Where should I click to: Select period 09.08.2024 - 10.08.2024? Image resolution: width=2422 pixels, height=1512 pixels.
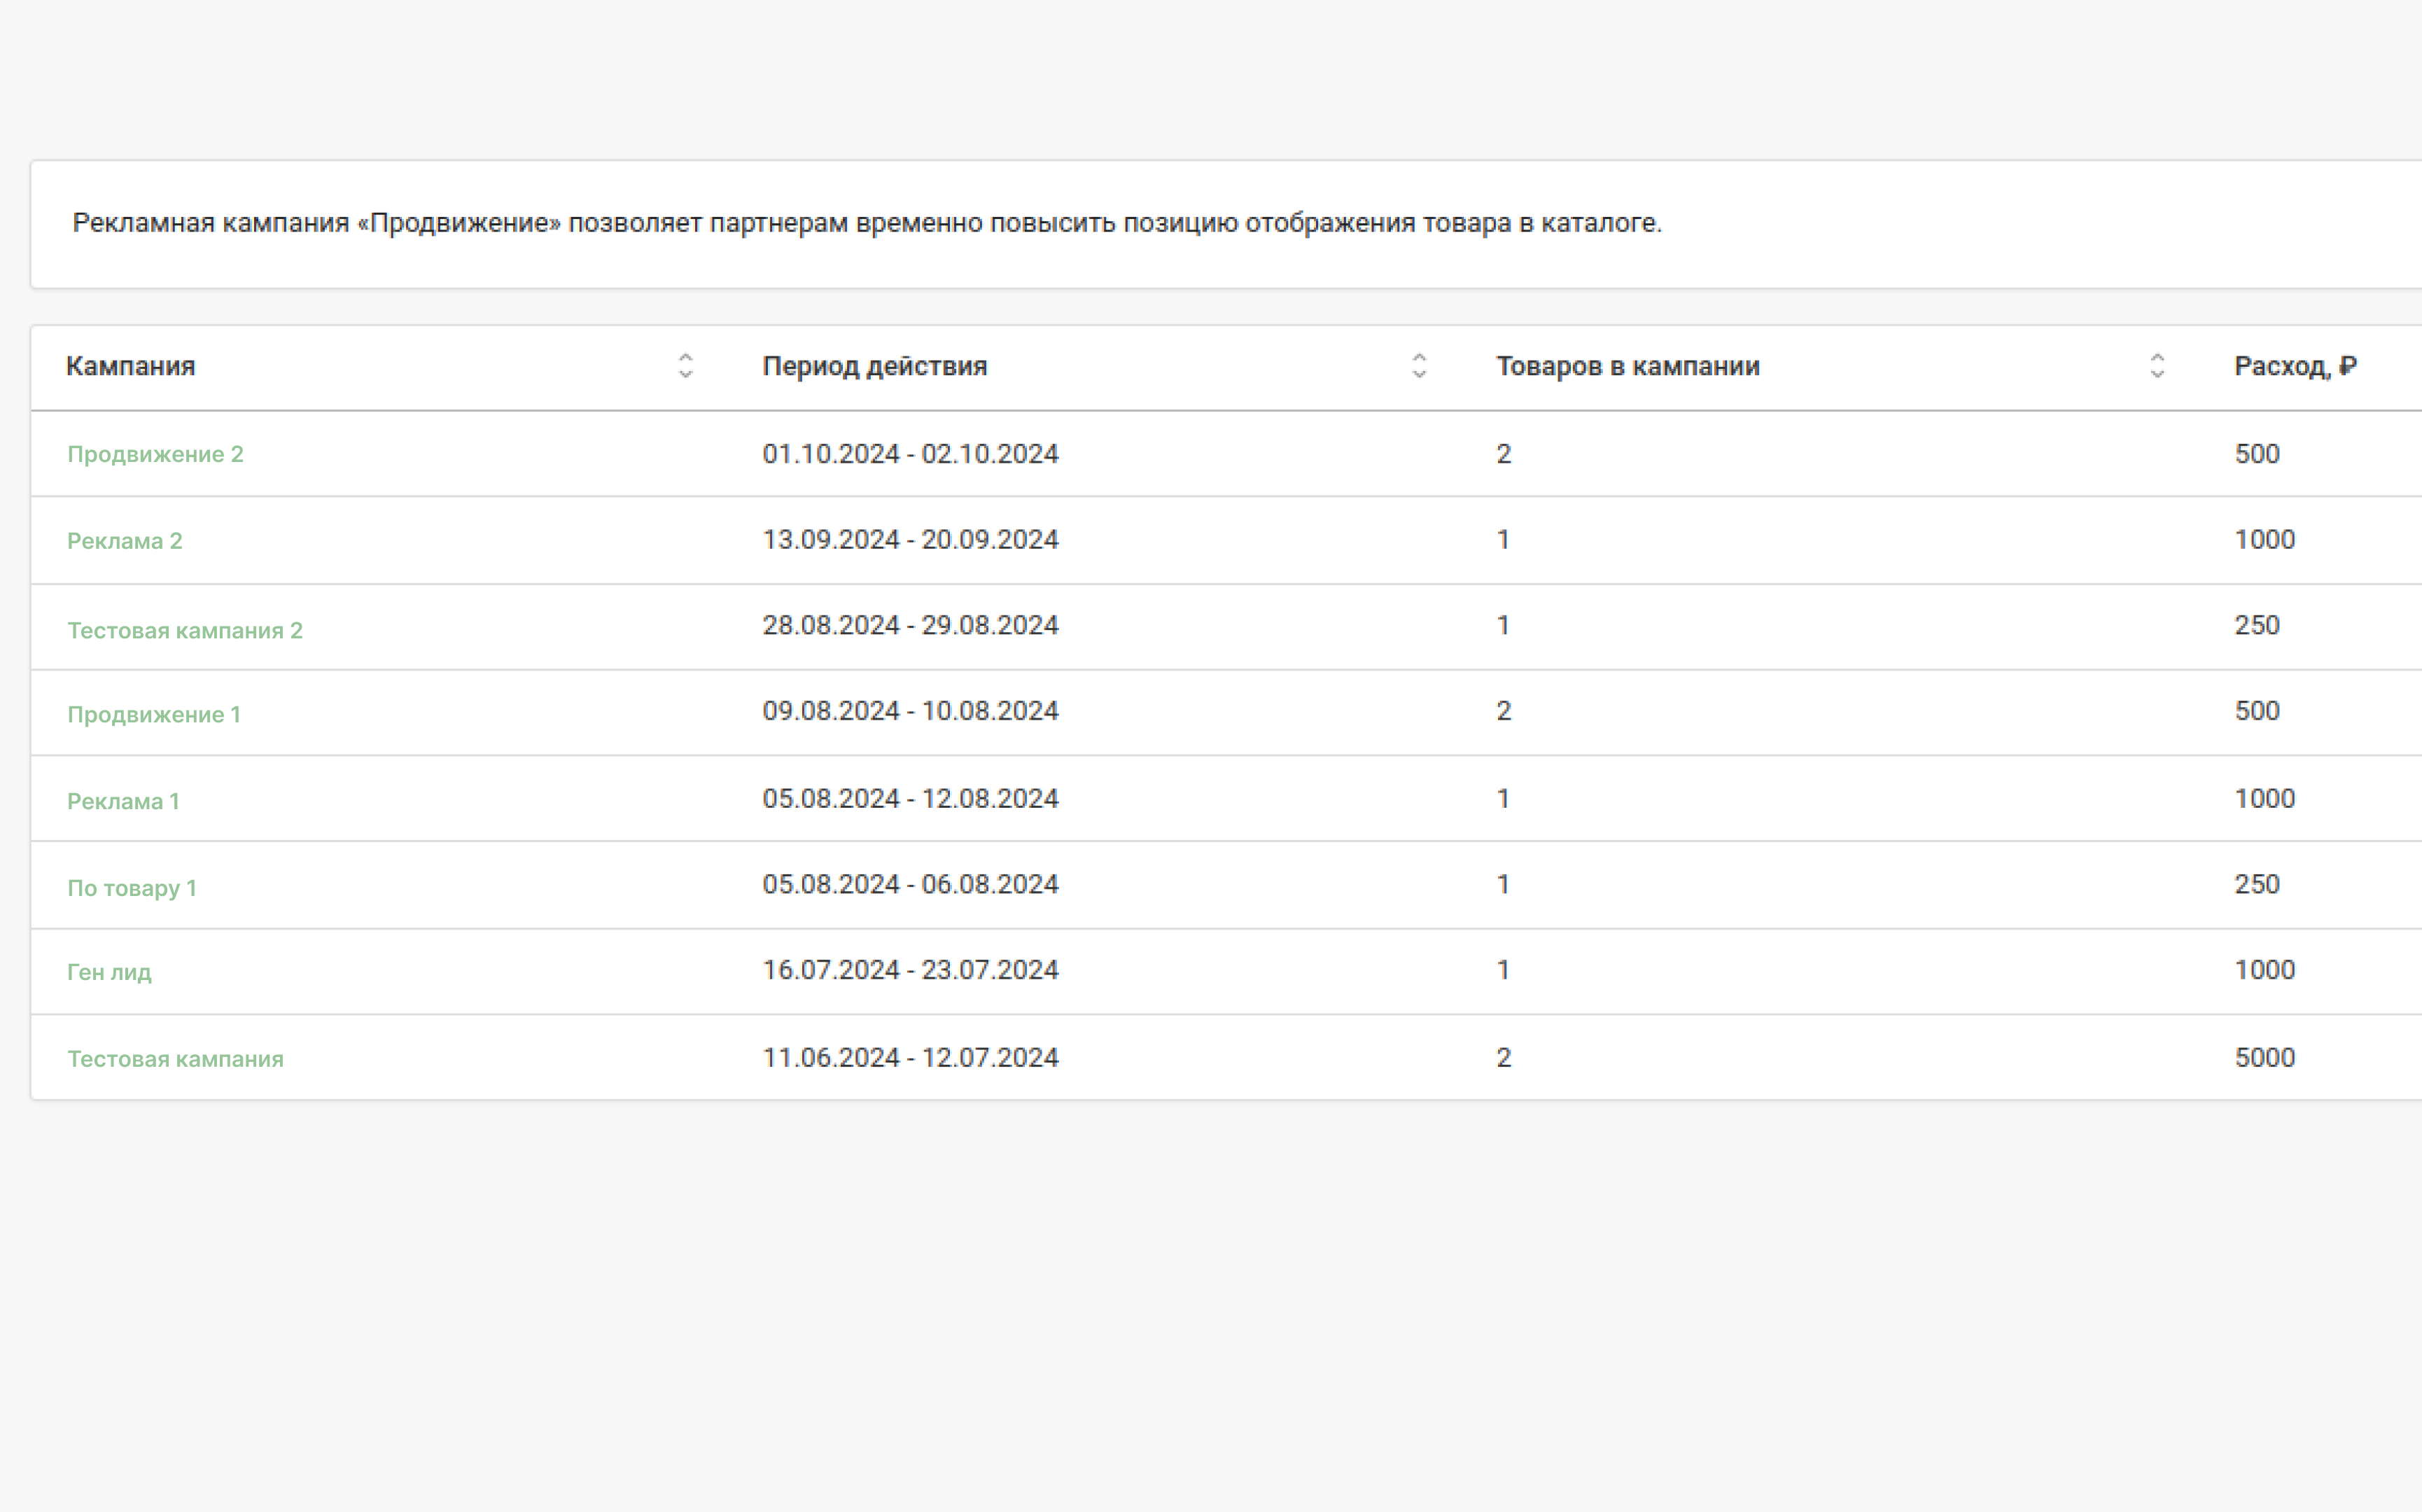[x=910, y=711]
